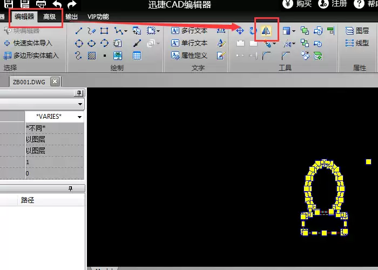The width and height of the screenshot is (378, 270).
Task: Select the Move tool icon
Action: pyautogui.click(x=240, y=31)
